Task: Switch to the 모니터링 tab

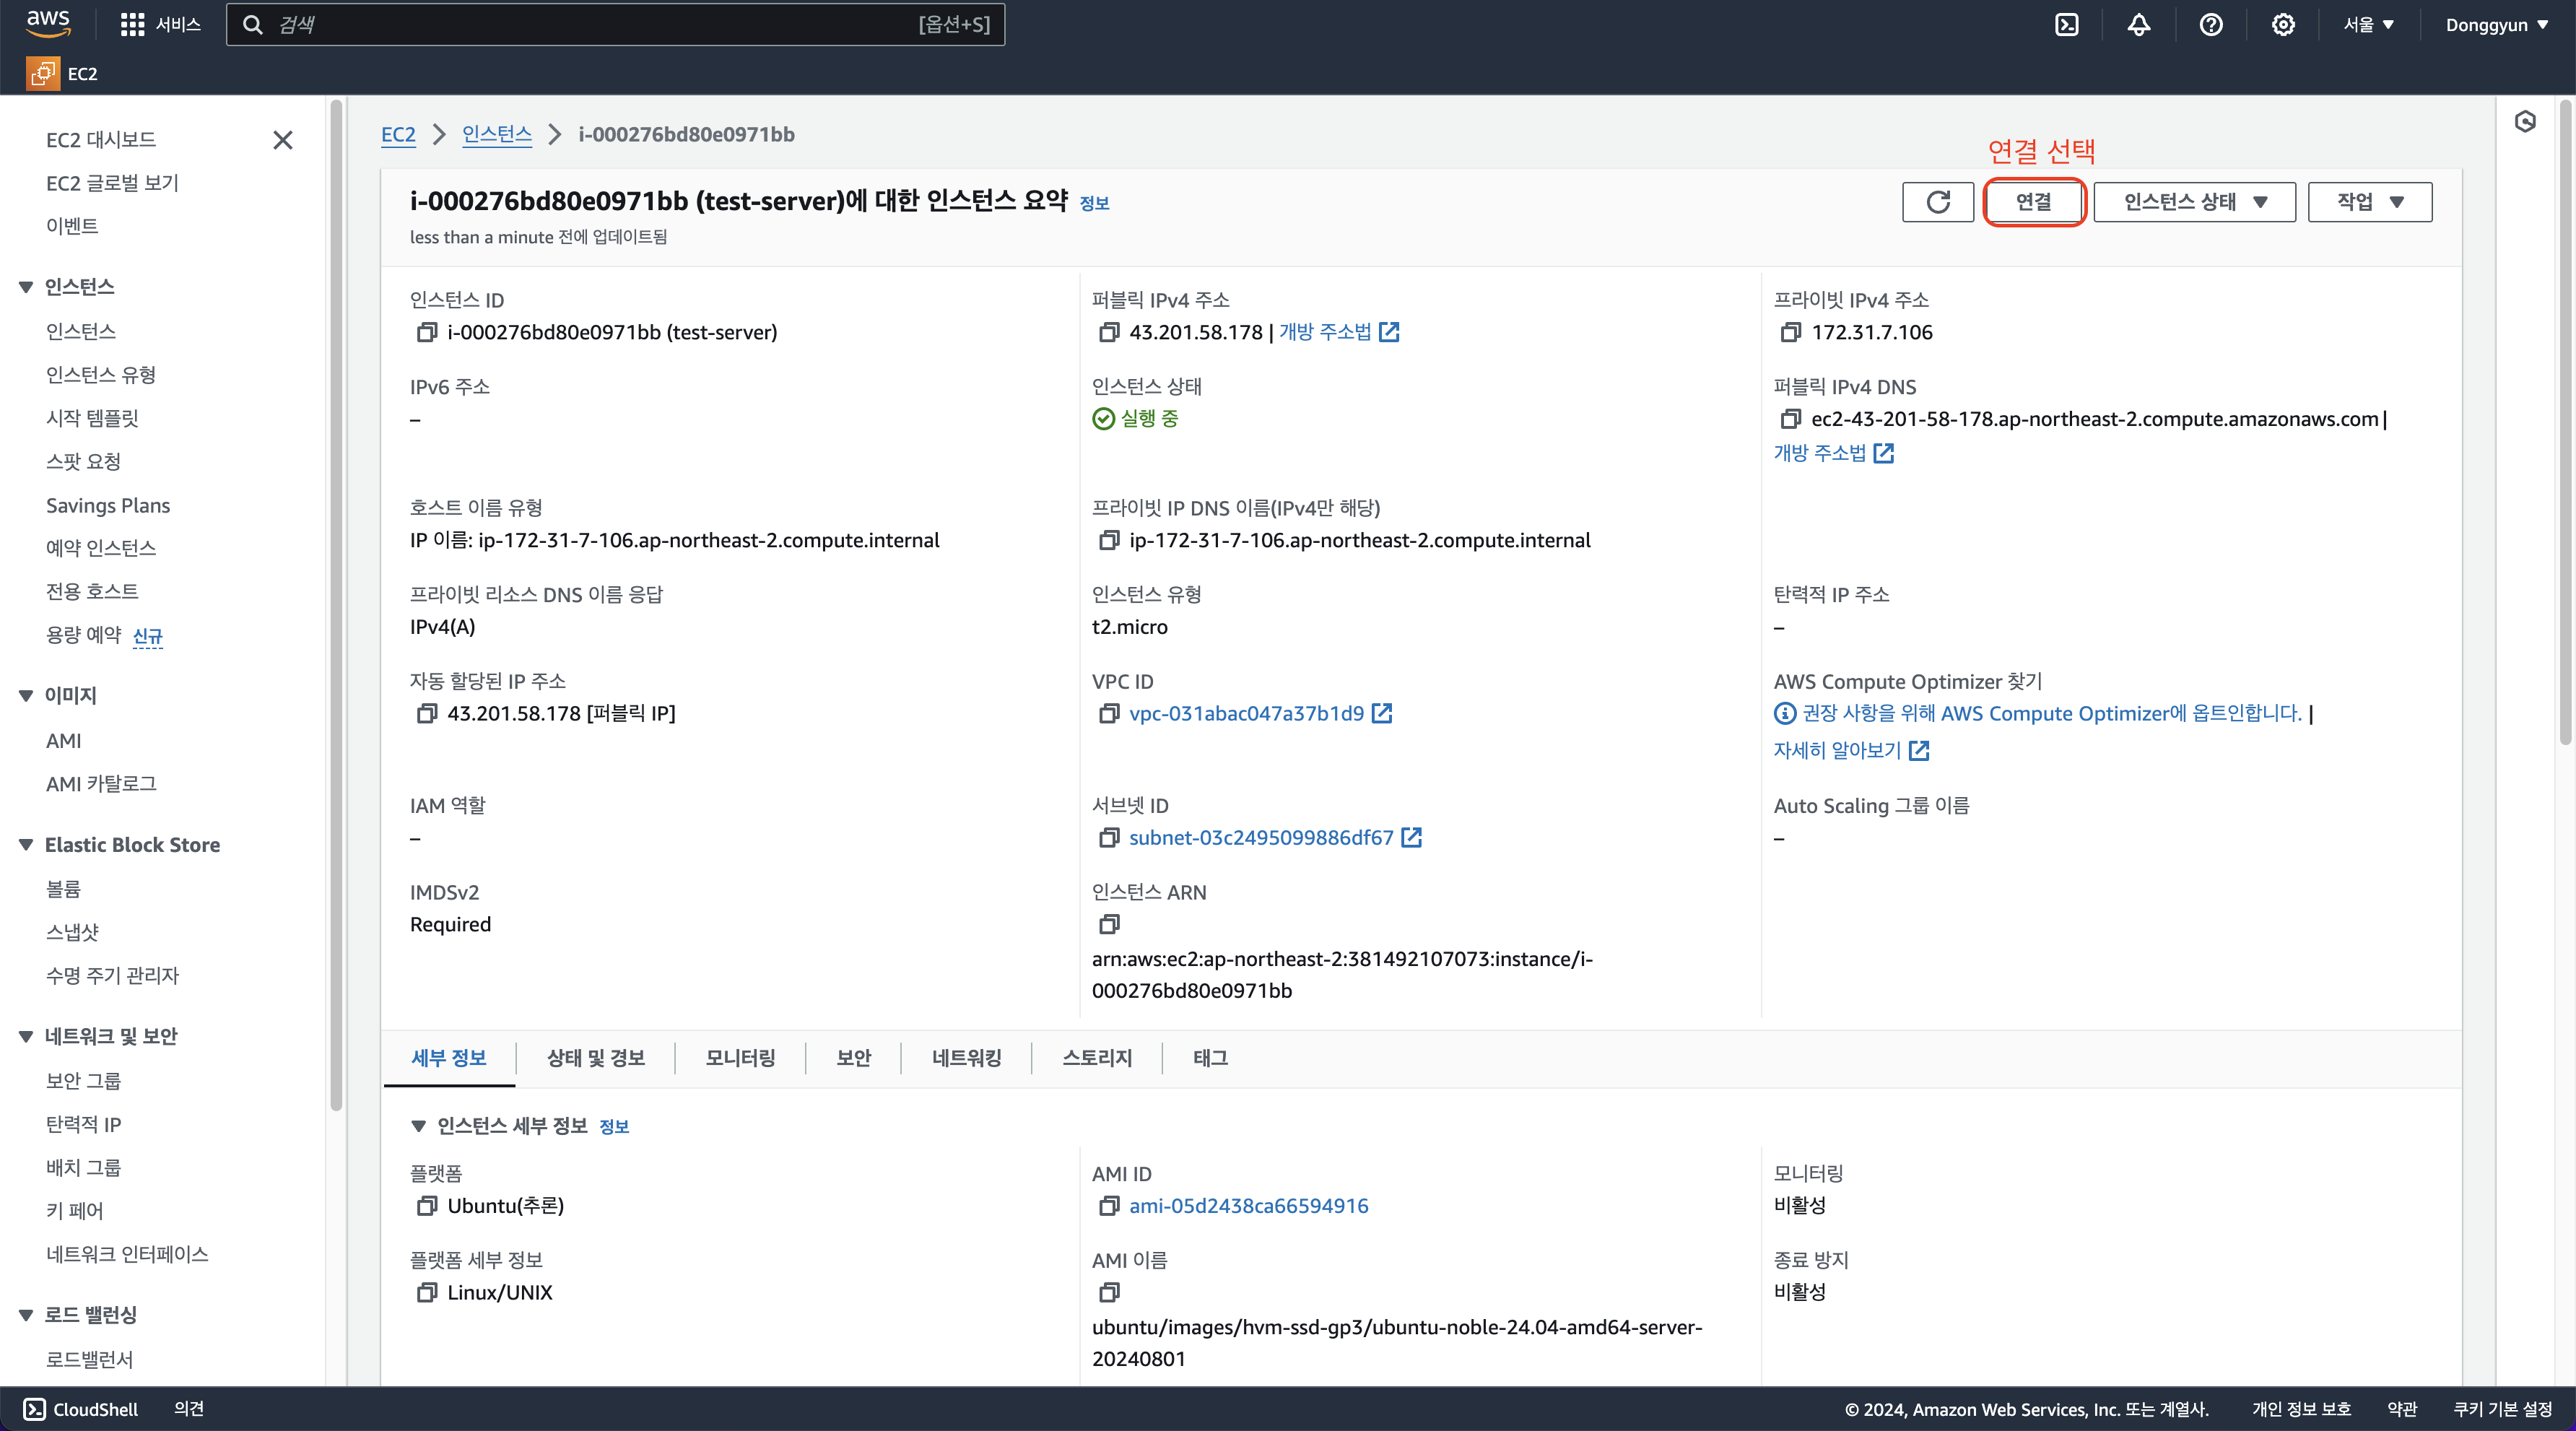Action: click(740, 1058)
